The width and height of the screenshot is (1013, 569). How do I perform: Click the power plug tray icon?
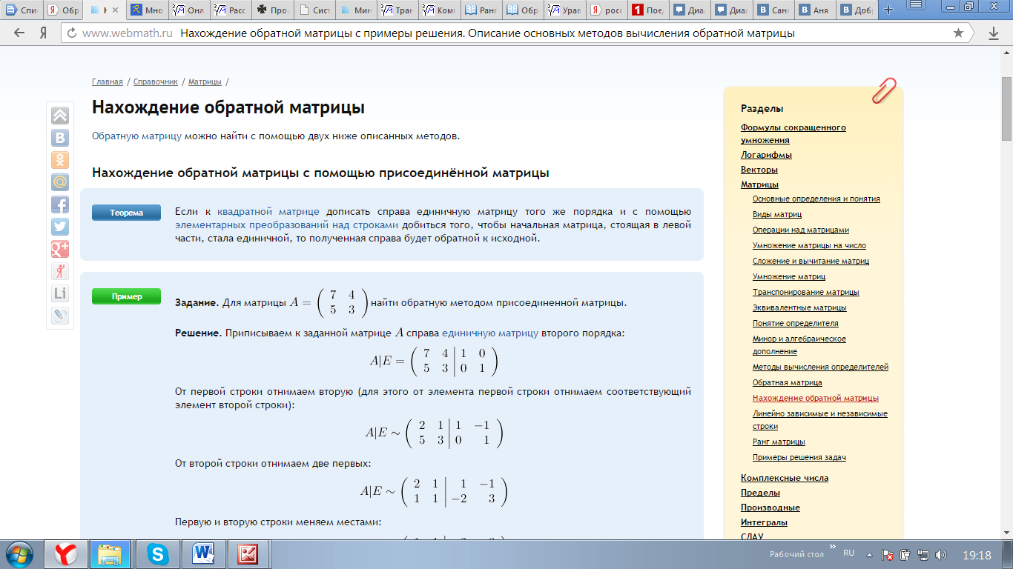[905, 555]
